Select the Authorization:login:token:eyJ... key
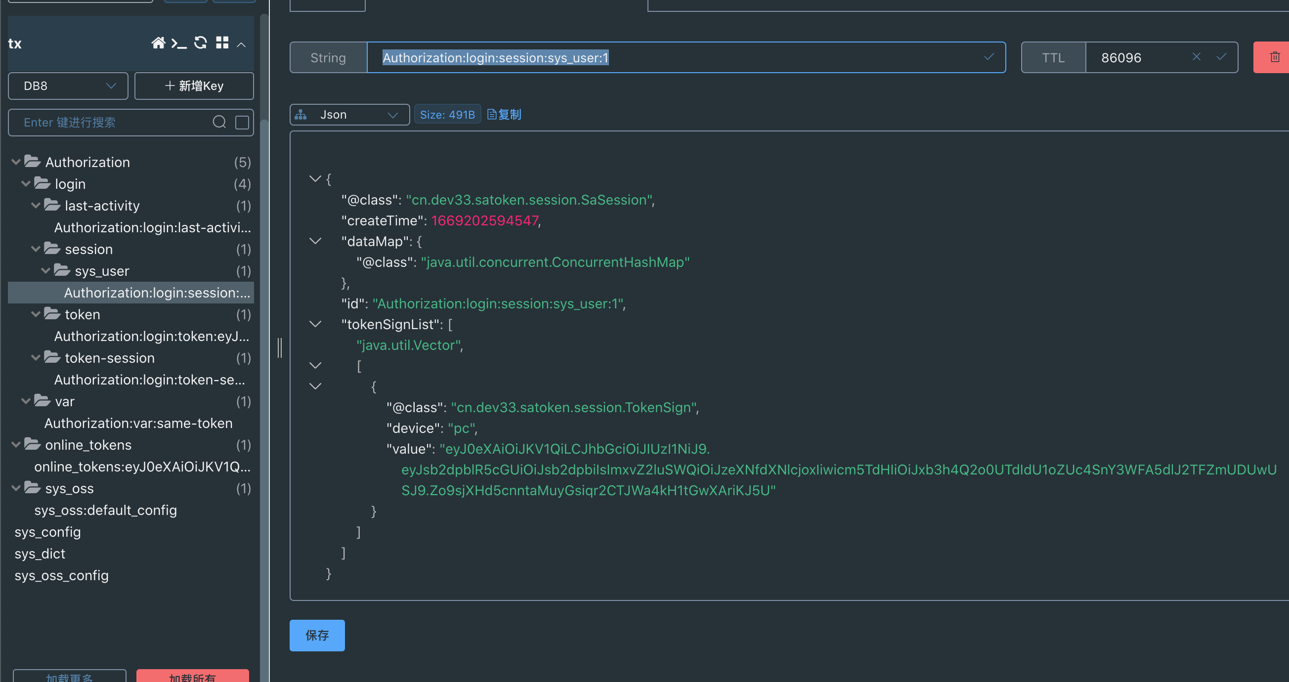The width and height of the screenshot is (1289, 682). 152,336
